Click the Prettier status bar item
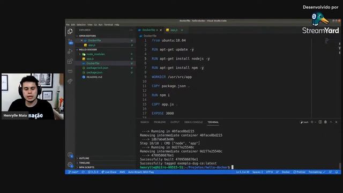 299,172
